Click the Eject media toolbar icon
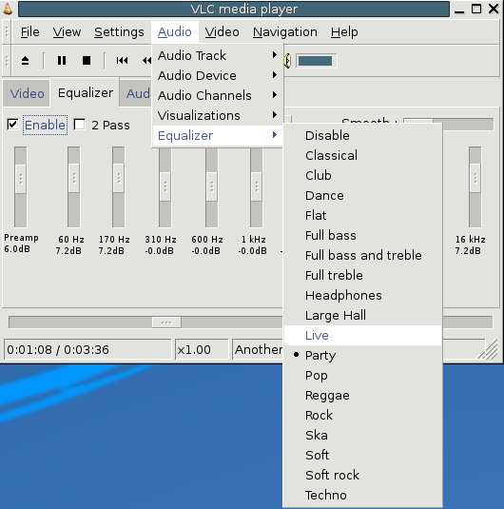This screenshot has height=509, width=504. 25,60
